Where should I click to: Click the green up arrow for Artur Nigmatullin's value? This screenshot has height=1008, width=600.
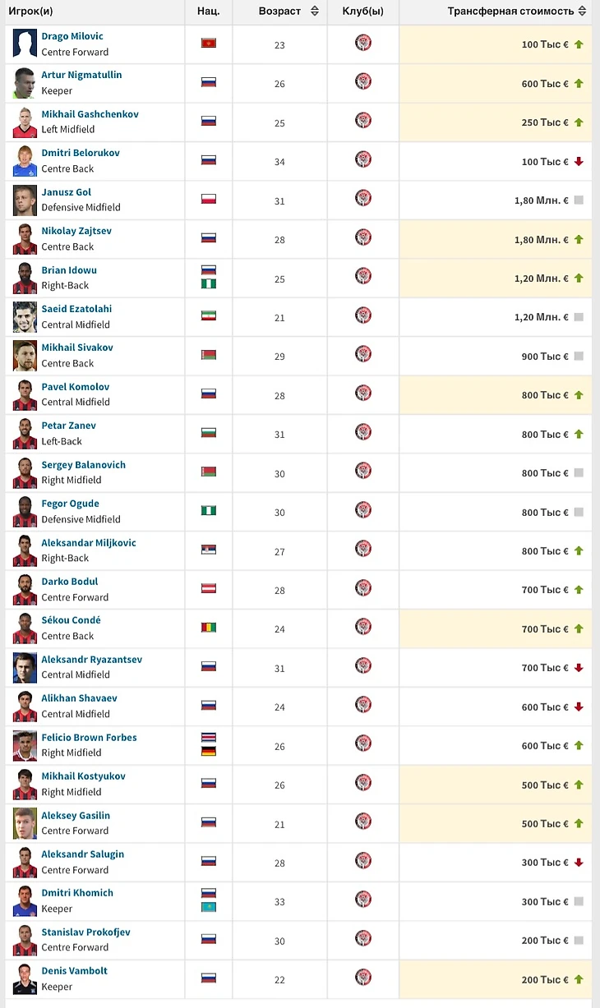click(x=579, y=83)
